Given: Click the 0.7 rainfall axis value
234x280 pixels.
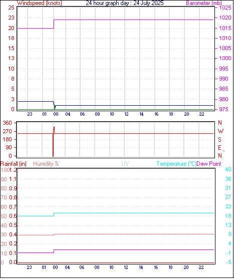Looking at the screenshot, I should 13,207.
